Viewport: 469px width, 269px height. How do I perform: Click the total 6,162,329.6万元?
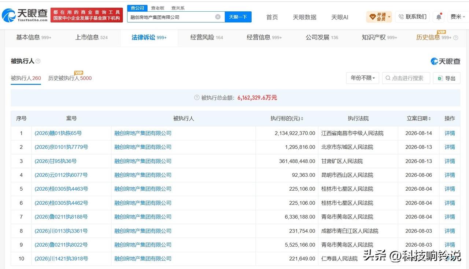click(x=257, y=98)
